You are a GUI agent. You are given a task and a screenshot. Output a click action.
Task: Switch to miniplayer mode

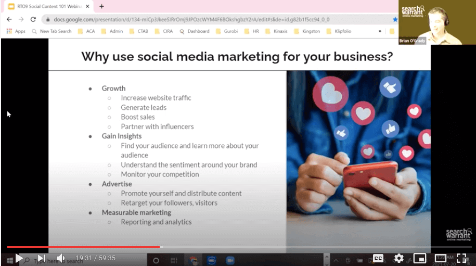pyautogui.click(x=419, y=258)
